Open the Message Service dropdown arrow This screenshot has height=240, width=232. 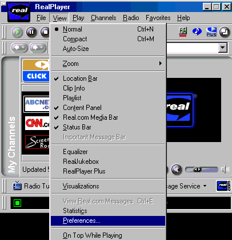pos(205,186)
